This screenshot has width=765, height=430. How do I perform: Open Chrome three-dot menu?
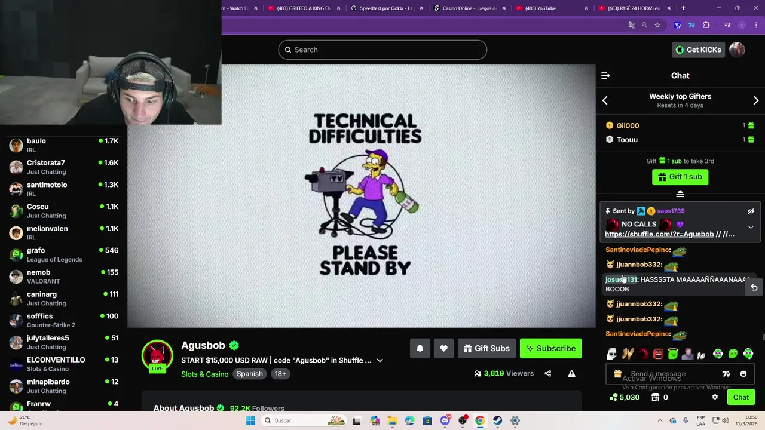click(756, 25)
